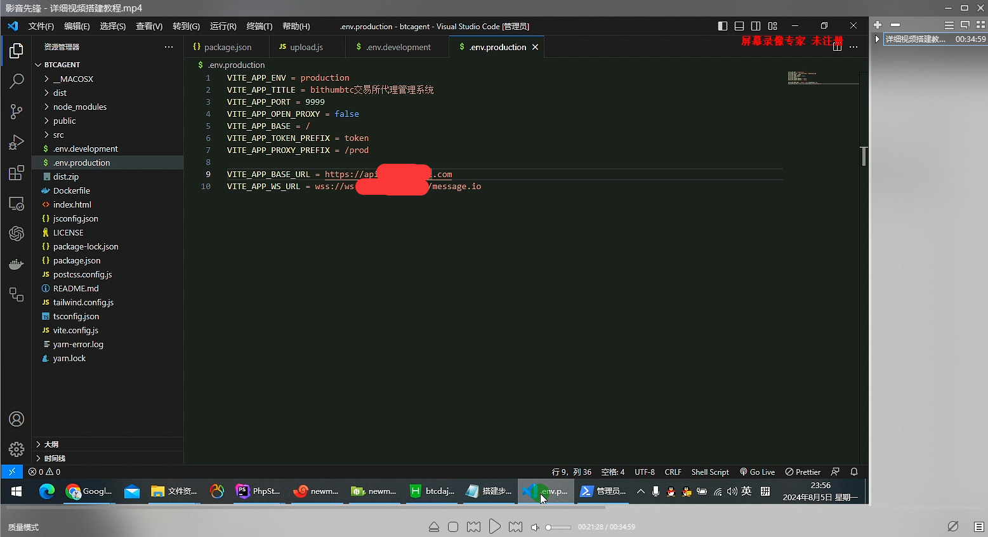Screen dimensions: 988x537
Task: Click 行 9, 列 36 cursor position
Action: pyautogui.click(x=572, y=472)
